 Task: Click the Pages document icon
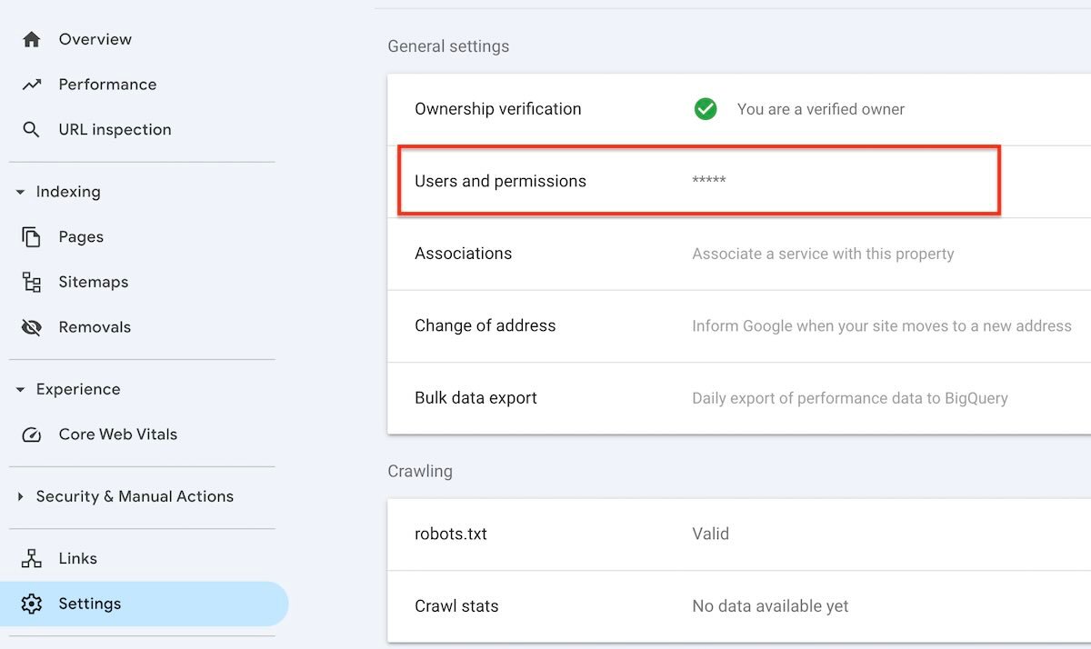[32, 237]
